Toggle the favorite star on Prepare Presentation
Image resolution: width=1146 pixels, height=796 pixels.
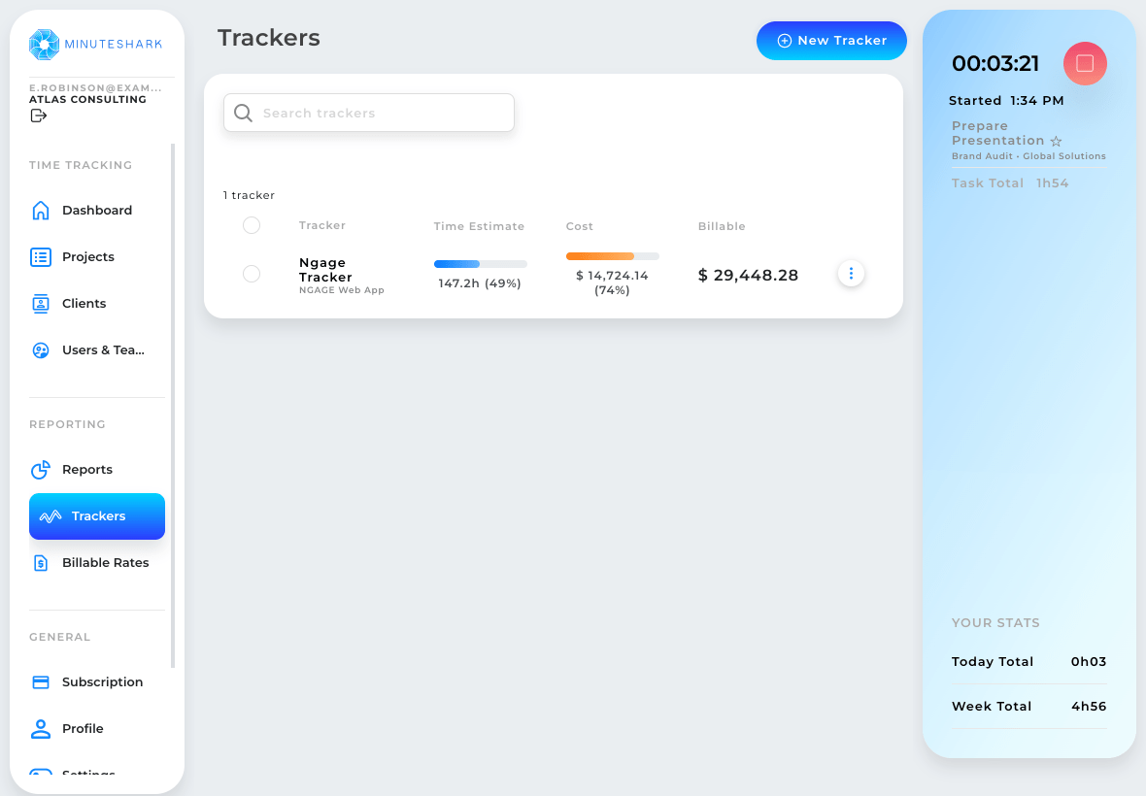1056,141
